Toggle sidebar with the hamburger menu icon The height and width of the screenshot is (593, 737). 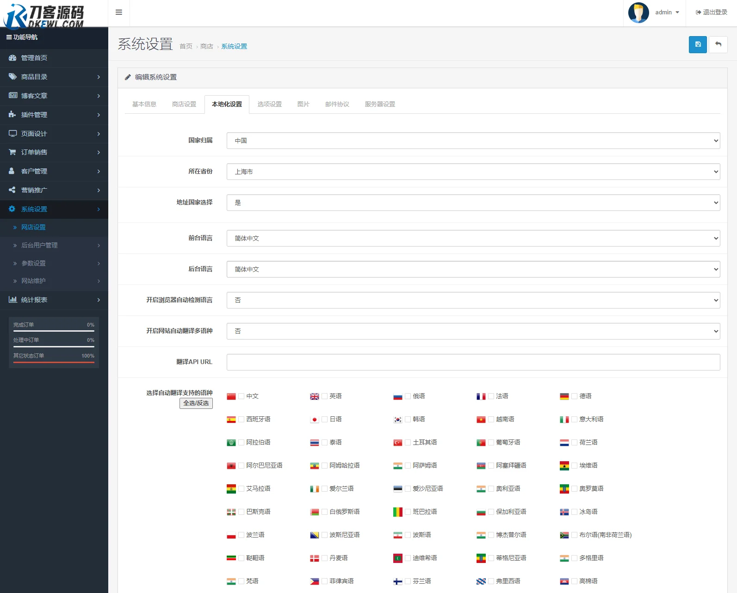pyautogui.click(x=119, y=12)
